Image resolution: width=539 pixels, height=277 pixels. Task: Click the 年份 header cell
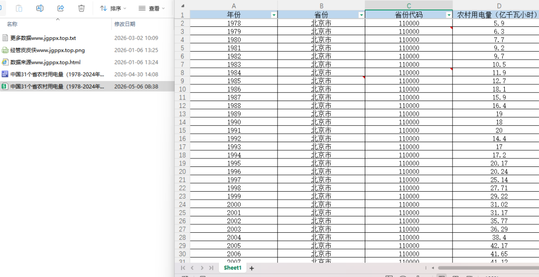(234, 15)
